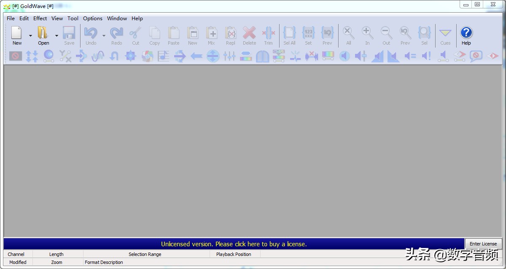
Task: Click the Set selection icon
Action: pyautogui.click(x=308, y=35)
